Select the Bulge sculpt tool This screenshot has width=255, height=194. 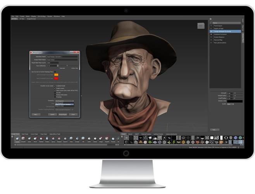point(101,139)
